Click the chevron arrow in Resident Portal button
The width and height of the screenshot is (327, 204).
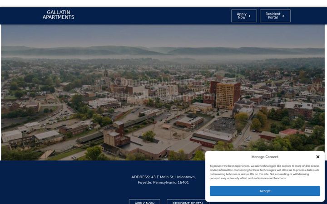click(283, 16)
